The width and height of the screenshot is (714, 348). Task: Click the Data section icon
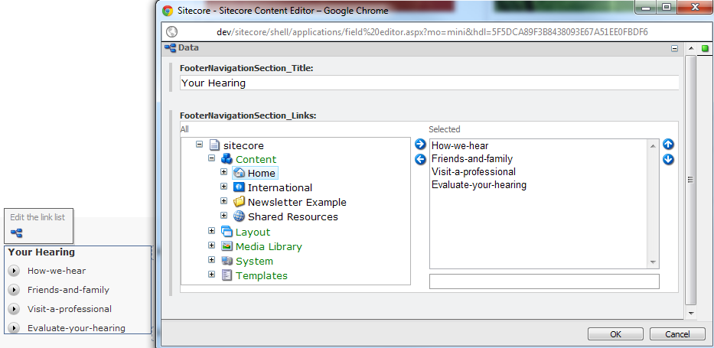tap(171, 47)
